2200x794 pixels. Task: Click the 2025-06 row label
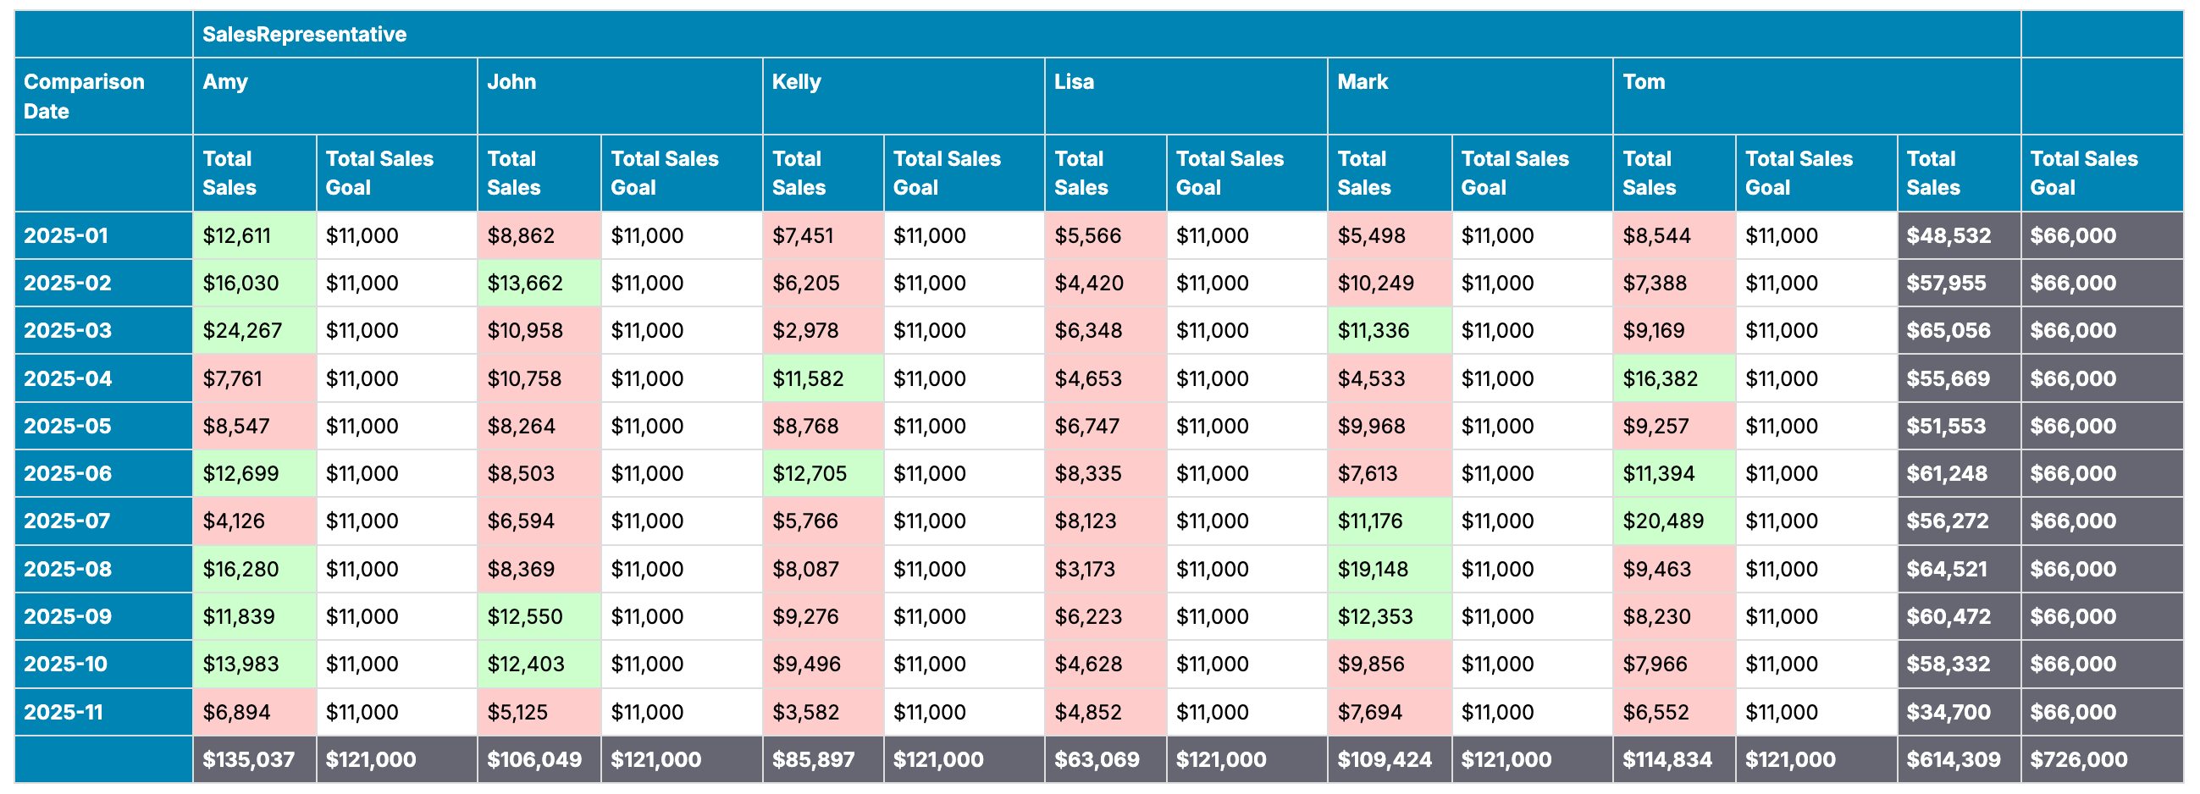click(68, 473)
